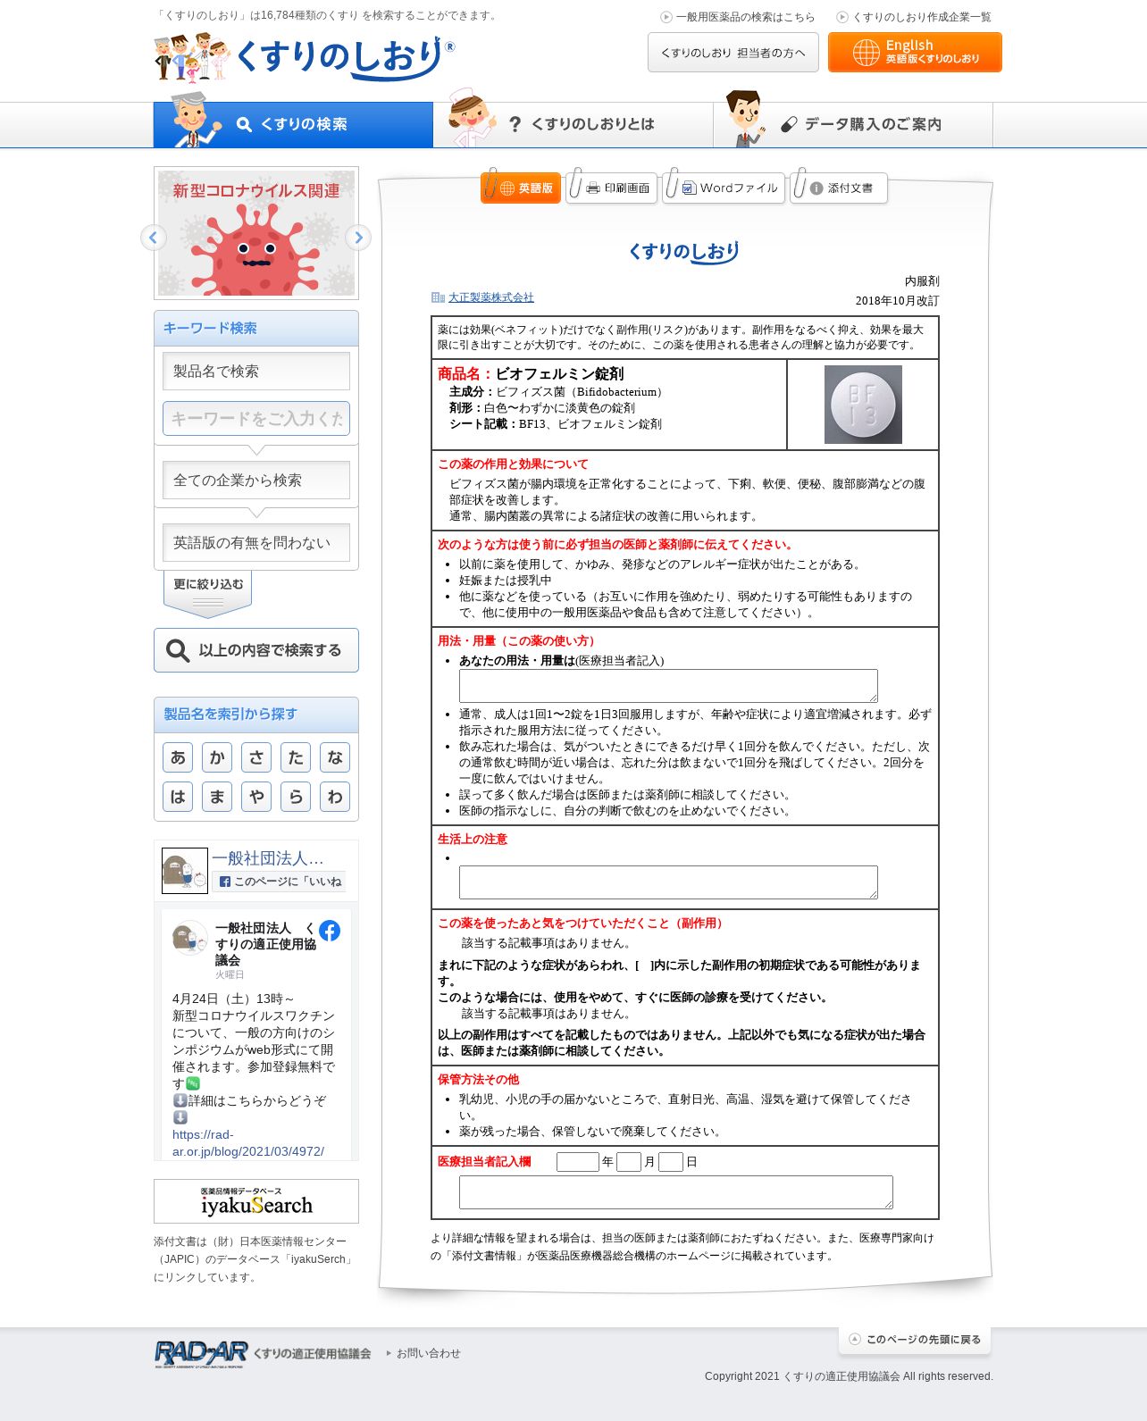Image resolution: width=1147 pixels, height=1421 pixels.
Task: Click the 生活上の注意 text area
Action: pyautogui.click(x=668, y=882)
